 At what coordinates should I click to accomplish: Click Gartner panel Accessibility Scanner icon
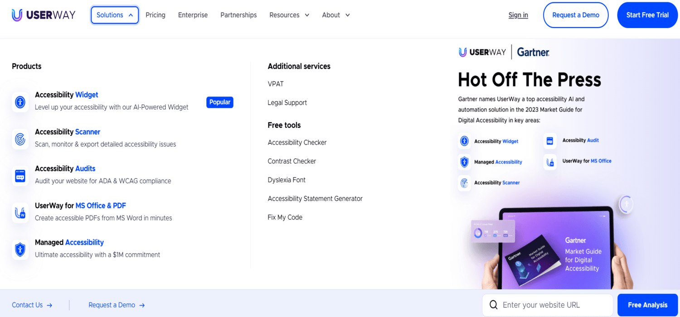point(464,183)
